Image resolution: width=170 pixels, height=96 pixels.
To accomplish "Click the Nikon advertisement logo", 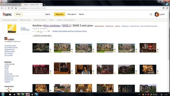I will 12,29.
